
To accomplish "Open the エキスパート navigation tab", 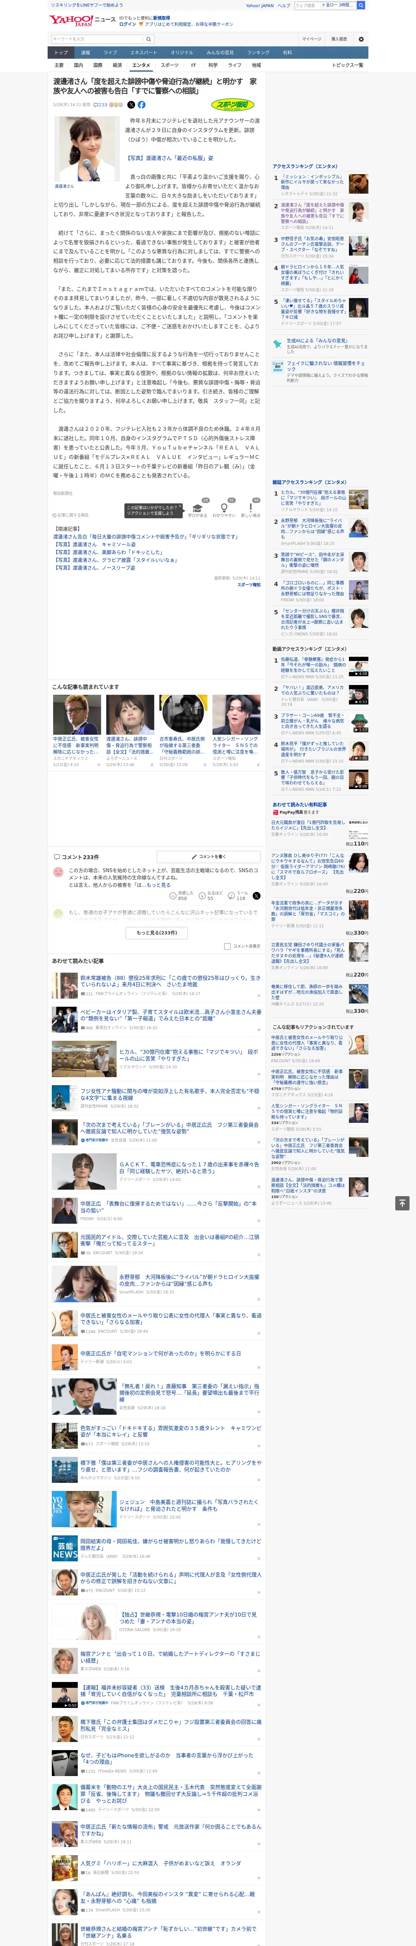I will (x=144, y=53).
